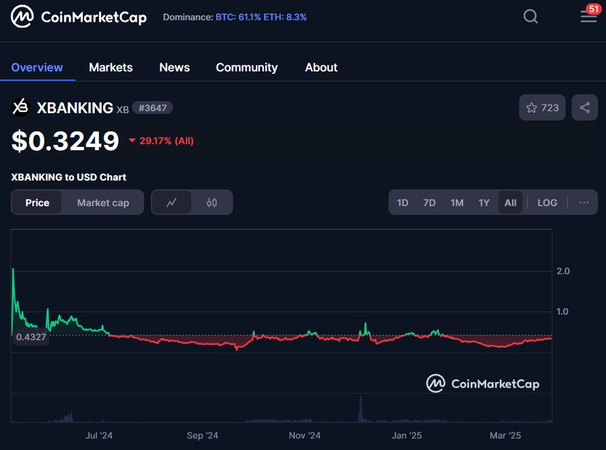Viewport: 606px width, 450px height.
Task: Click the $0.3249 price value
Action: coord(65,141)
